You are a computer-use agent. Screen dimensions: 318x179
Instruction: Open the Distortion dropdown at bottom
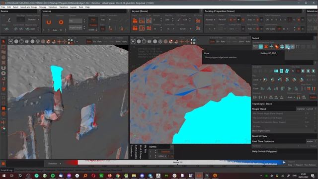point(55,164)
